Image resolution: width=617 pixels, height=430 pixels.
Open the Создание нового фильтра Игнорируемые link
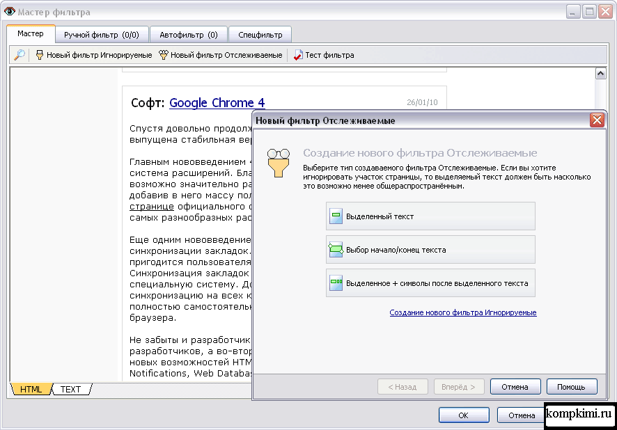462,313
